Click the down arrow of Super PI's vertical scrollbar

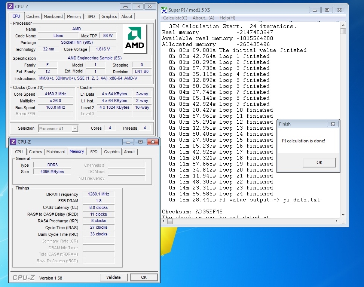pos(343,215)
